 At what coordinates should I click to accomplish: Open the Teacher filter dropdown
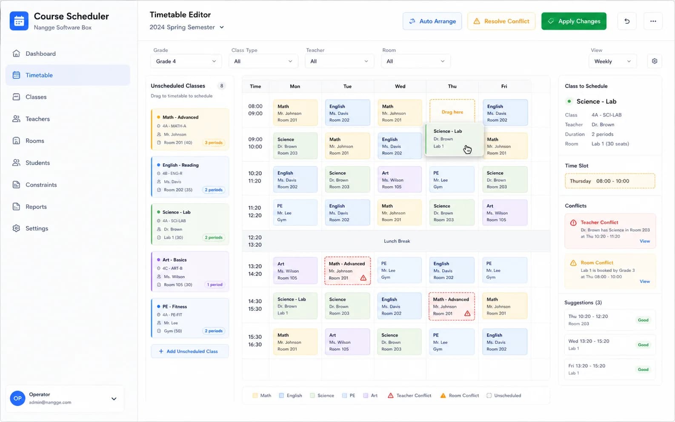point(339,61)
